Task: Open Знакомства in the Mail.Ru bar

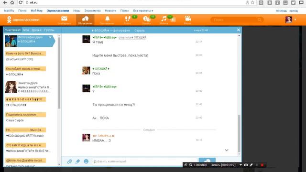Action: pos(92,11)
